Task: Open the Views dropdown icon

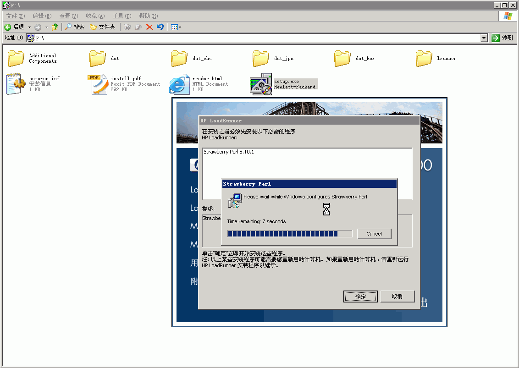Action: coord(176,27)
